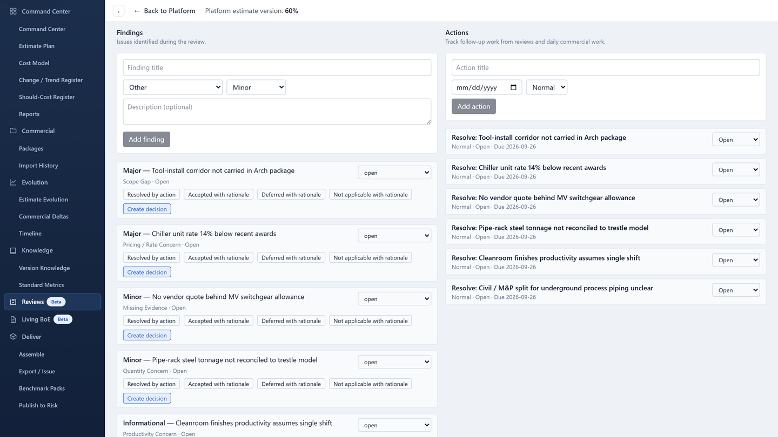The width and height of the screenshot is (778, 437).
Task: Open Benchmark Packs in sidebar
Action: coord(42,388)
